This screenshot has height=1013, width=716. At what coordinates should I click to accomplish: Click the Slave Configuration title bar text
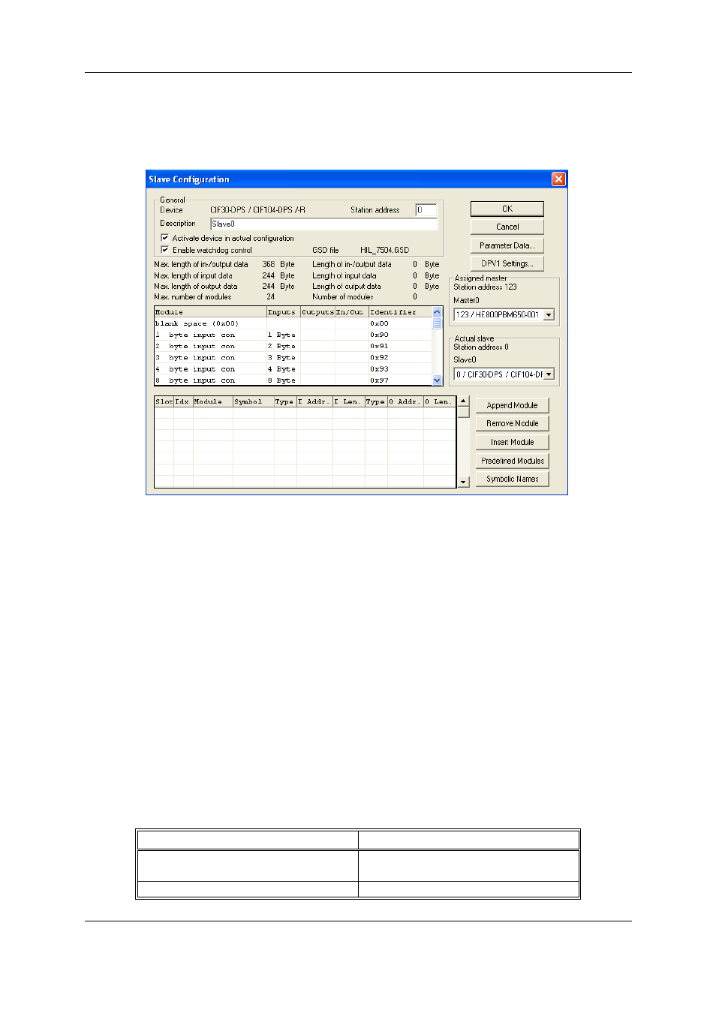(x=189, y=179)
